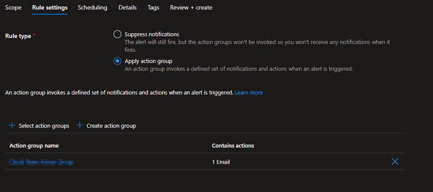Open the blurred action group name link

tap(41, 162)
